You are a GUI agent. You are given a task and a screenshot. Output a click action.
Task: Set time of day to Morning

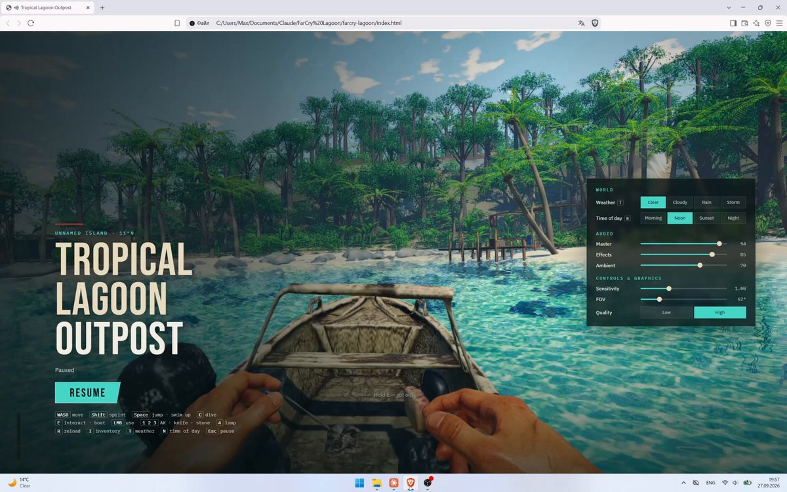click(x=653, y=218)
